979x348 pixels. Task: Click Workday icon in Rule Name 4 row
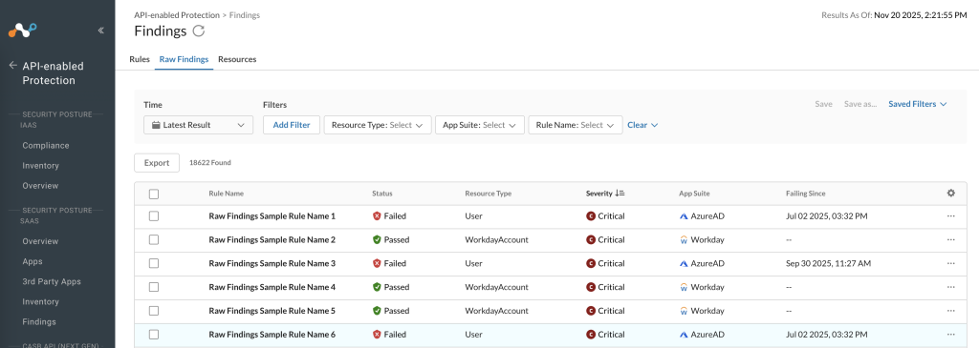tap(684, 287)
